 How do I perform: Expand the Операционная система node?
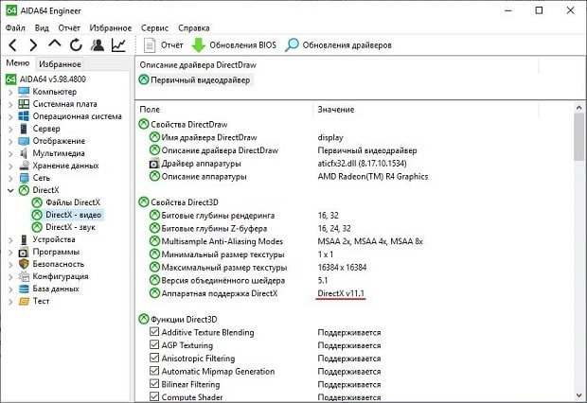click(x=10, y=116)
